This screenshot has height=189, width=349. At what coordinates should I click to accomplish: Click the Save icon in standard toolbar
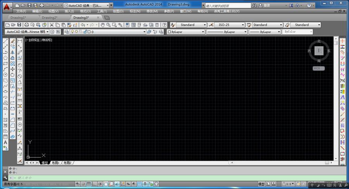pos(19,25)
